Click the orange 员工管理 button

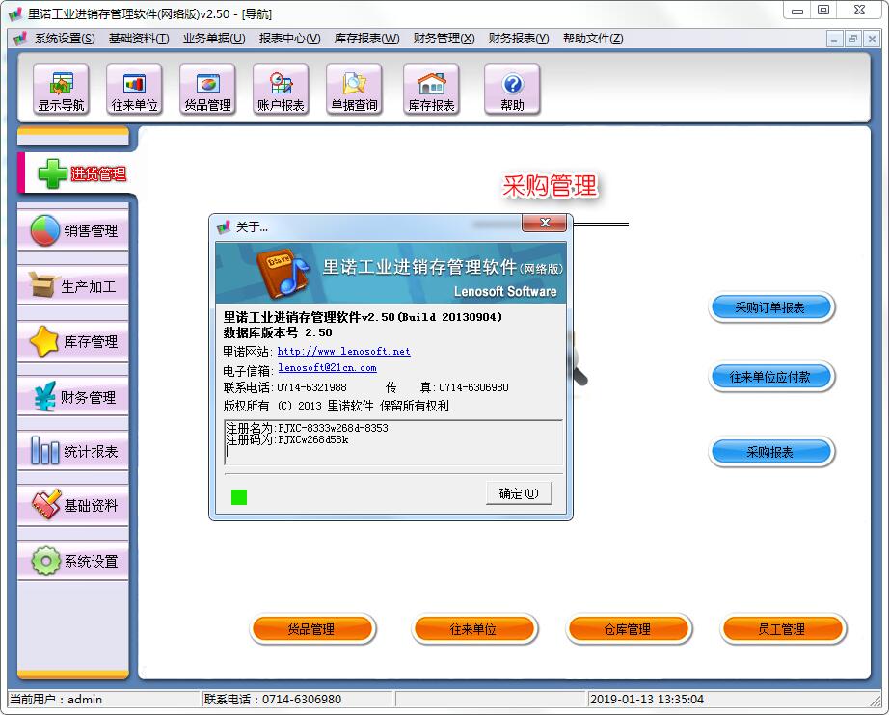coord(782,629)
